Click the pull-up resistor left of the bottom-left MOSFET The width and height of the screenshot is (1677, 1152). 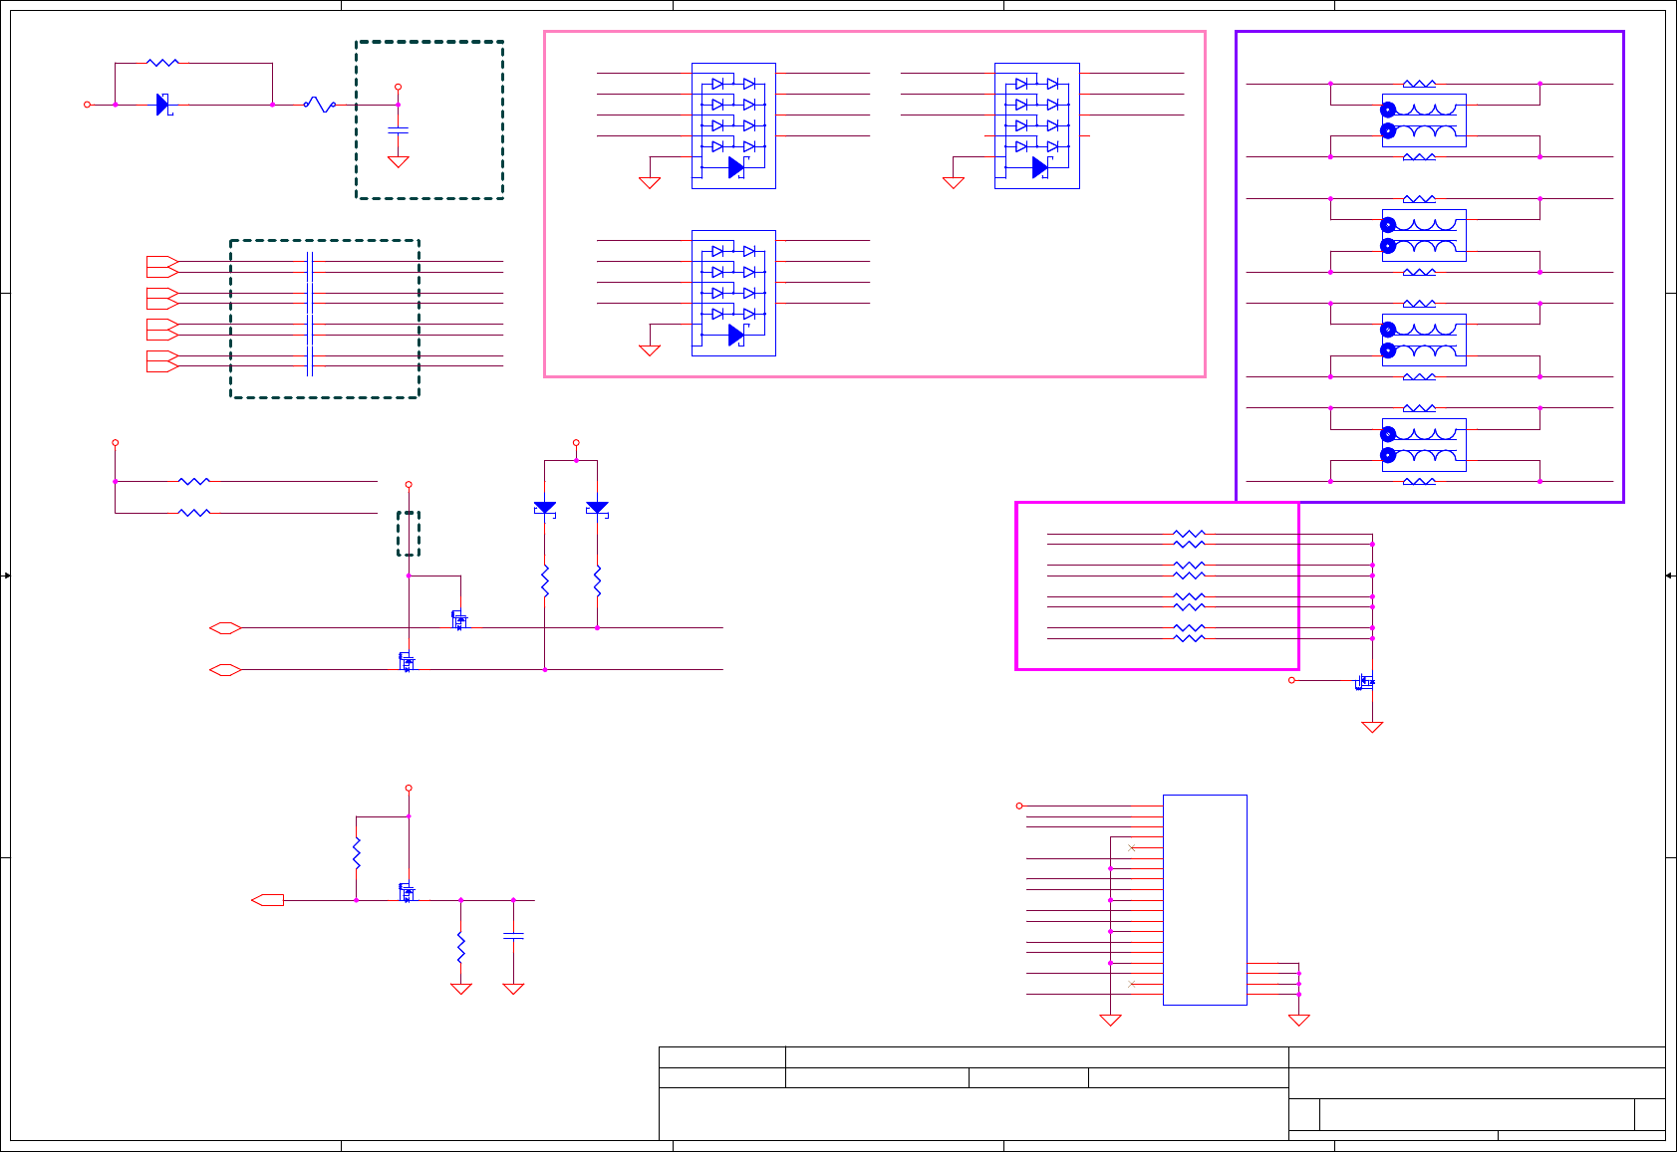(x=357, y=853)
